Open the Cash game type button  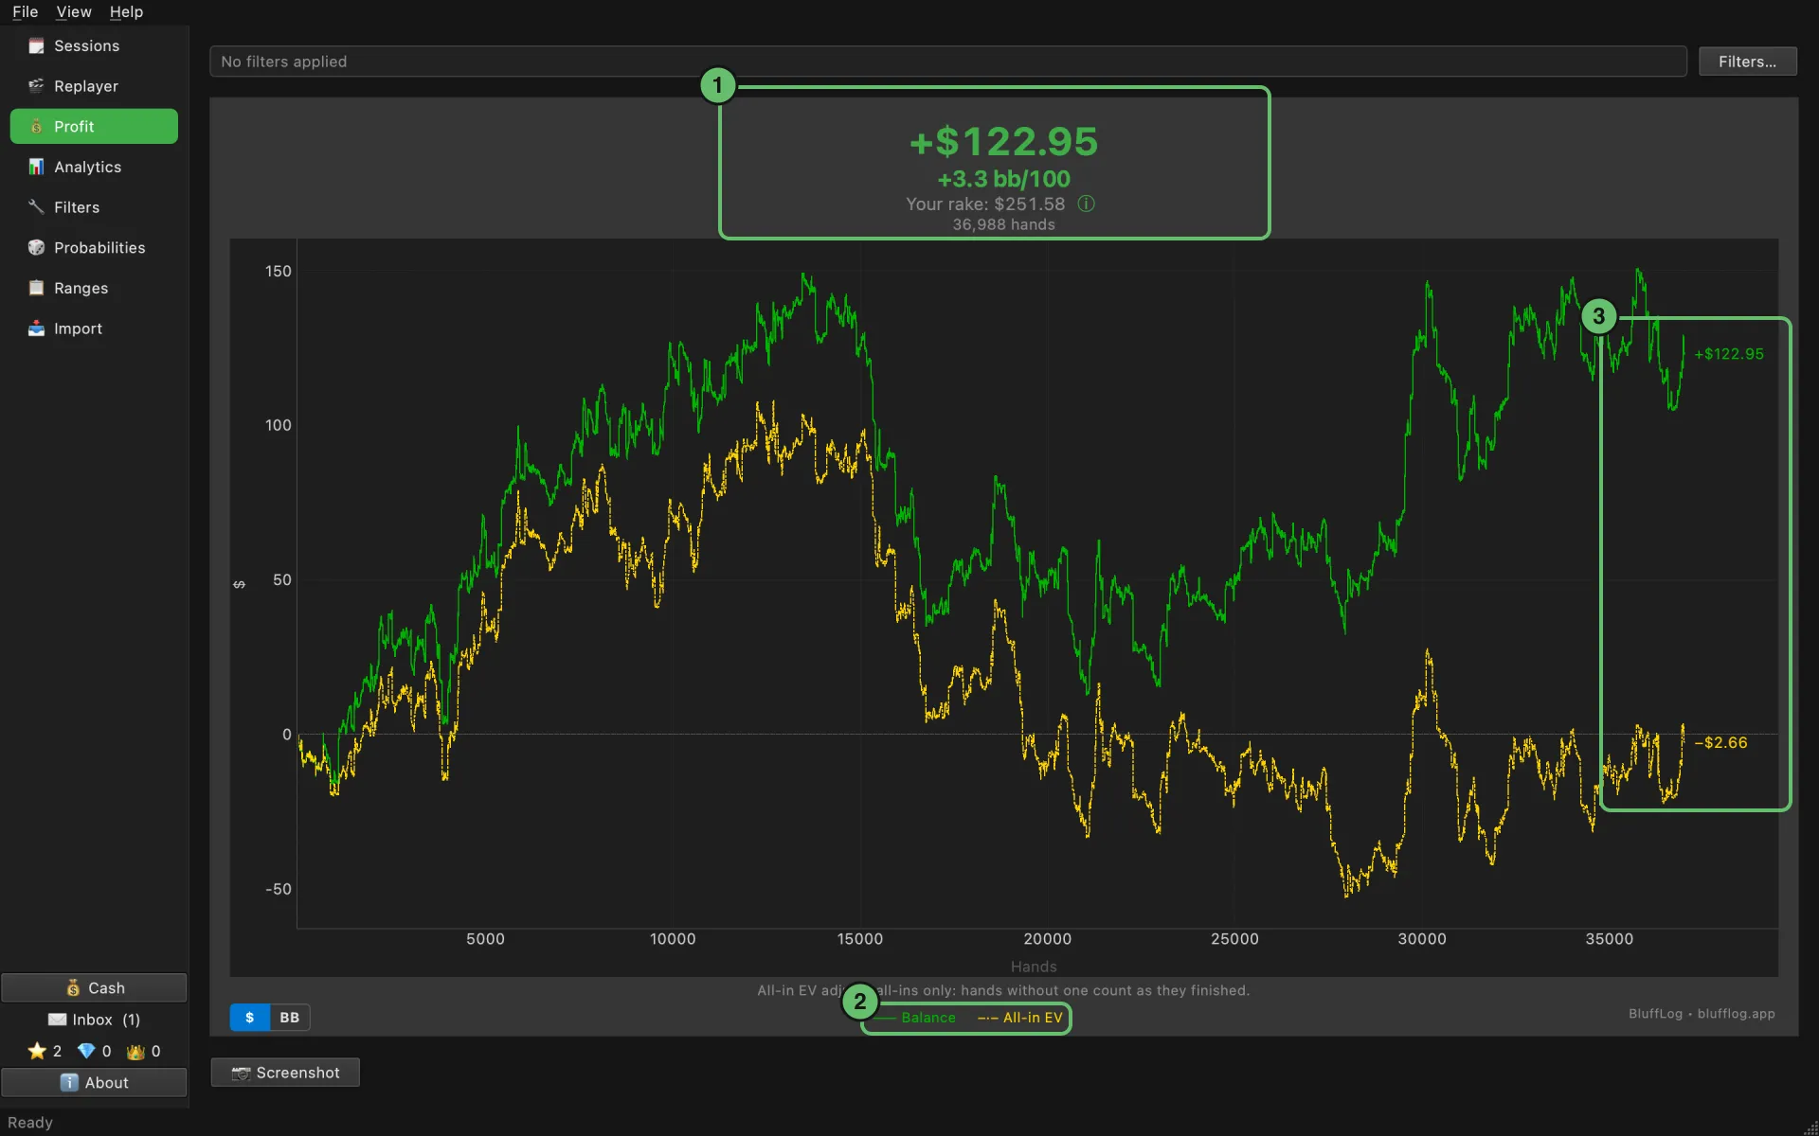click(x=94, y=987)
